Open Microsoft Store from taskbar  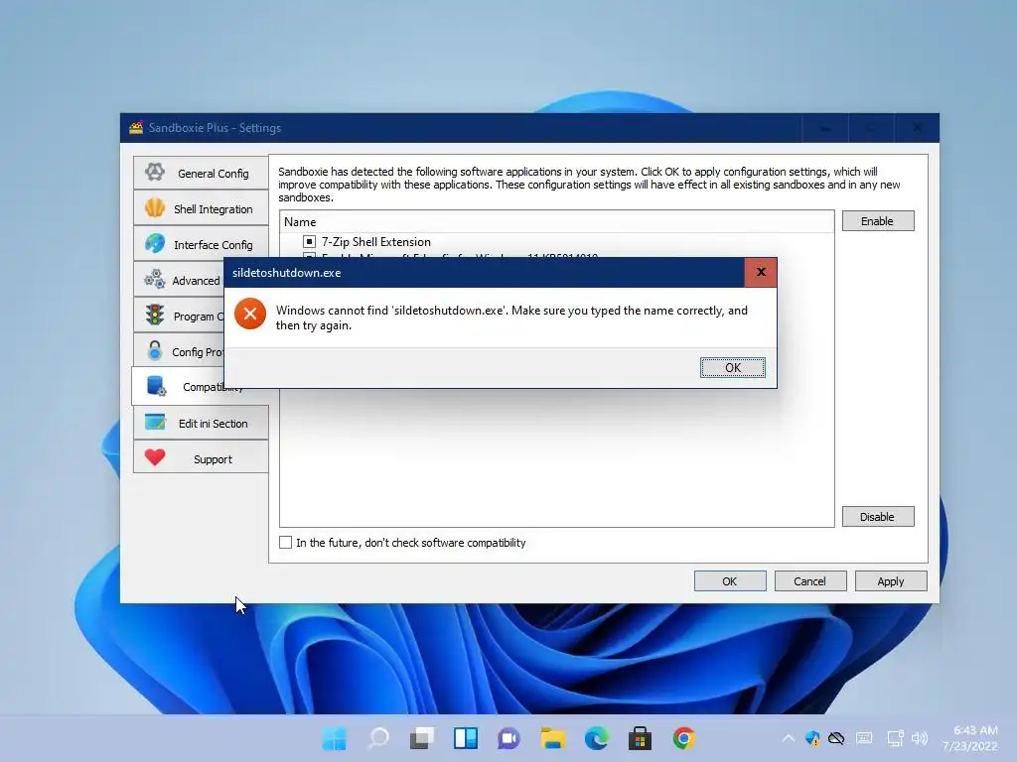click(640, 738)
